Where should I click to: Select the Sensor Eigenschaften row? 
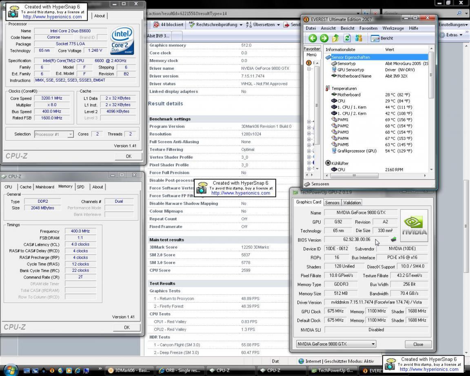376,57
